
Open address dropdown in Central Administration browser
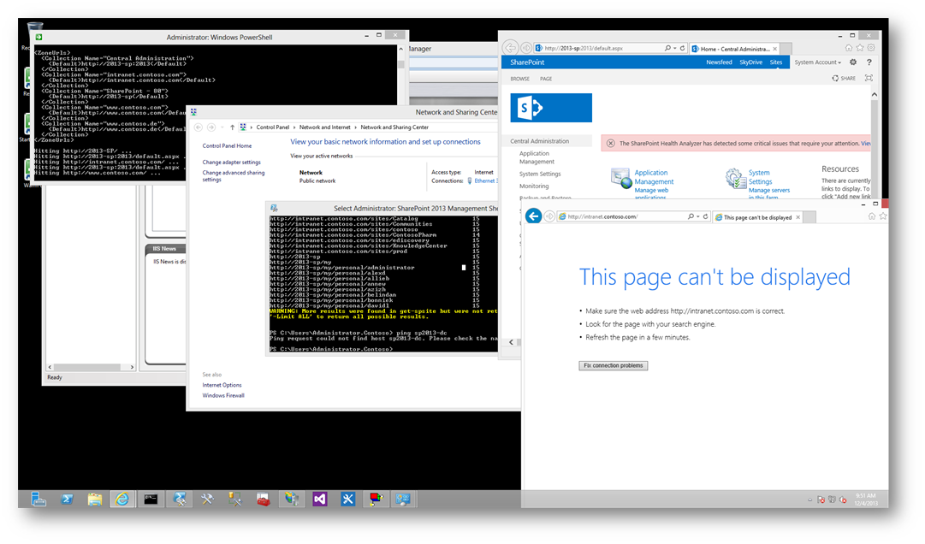coord(675,49)
